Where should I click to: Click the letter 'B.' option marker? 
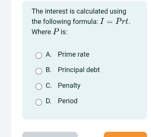49,70
